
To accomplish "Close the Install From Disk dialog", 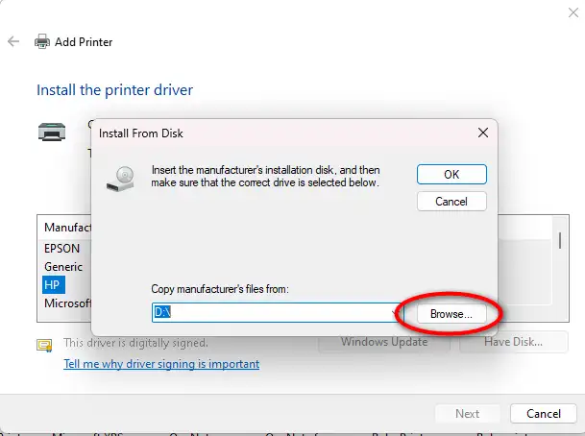I will point(483,133).
